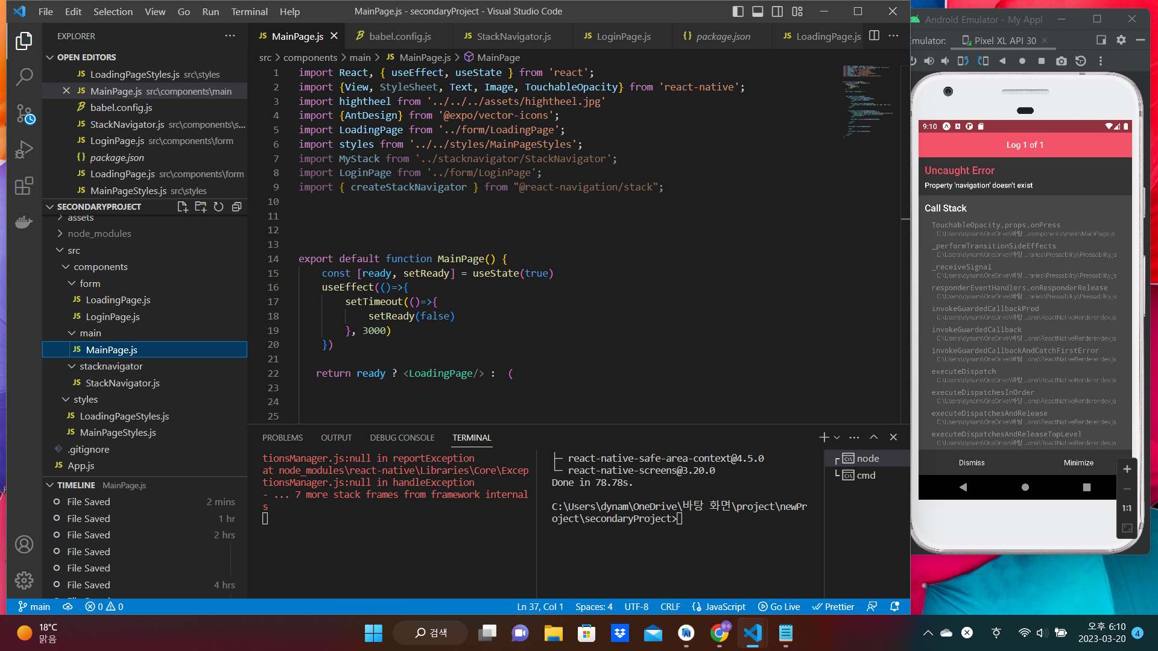The height and width of the screenshot is (651, 1158).
Task: Refresh the SECONDARYPROJECT explorer
Action: 218,207
